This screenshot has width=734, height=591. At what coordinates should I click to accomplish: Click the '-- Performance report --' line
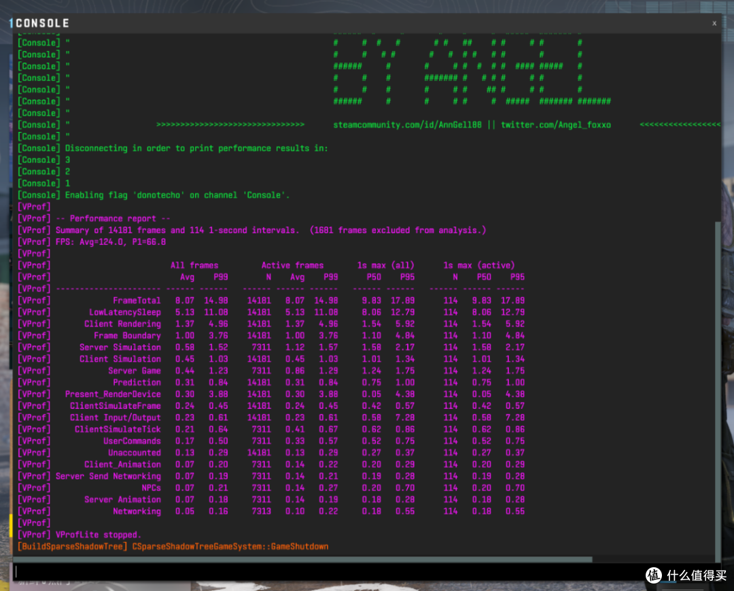pyautogui.click(x=113, y=219)
